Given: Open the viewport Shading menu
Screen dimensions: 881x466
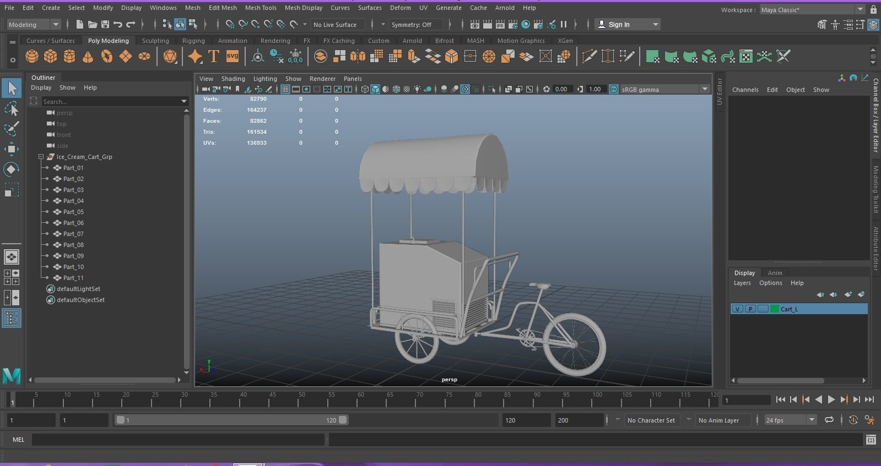Looking at the screenshot, I should pos(233,79).
